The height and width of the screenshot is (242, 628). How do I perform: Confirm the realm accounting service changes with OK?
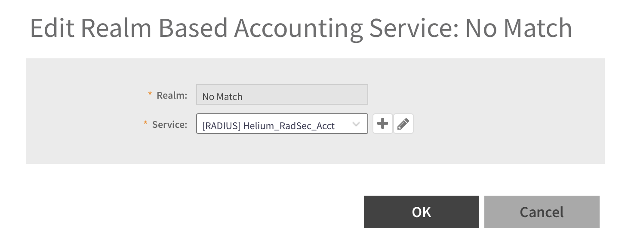tap(421, 212)
